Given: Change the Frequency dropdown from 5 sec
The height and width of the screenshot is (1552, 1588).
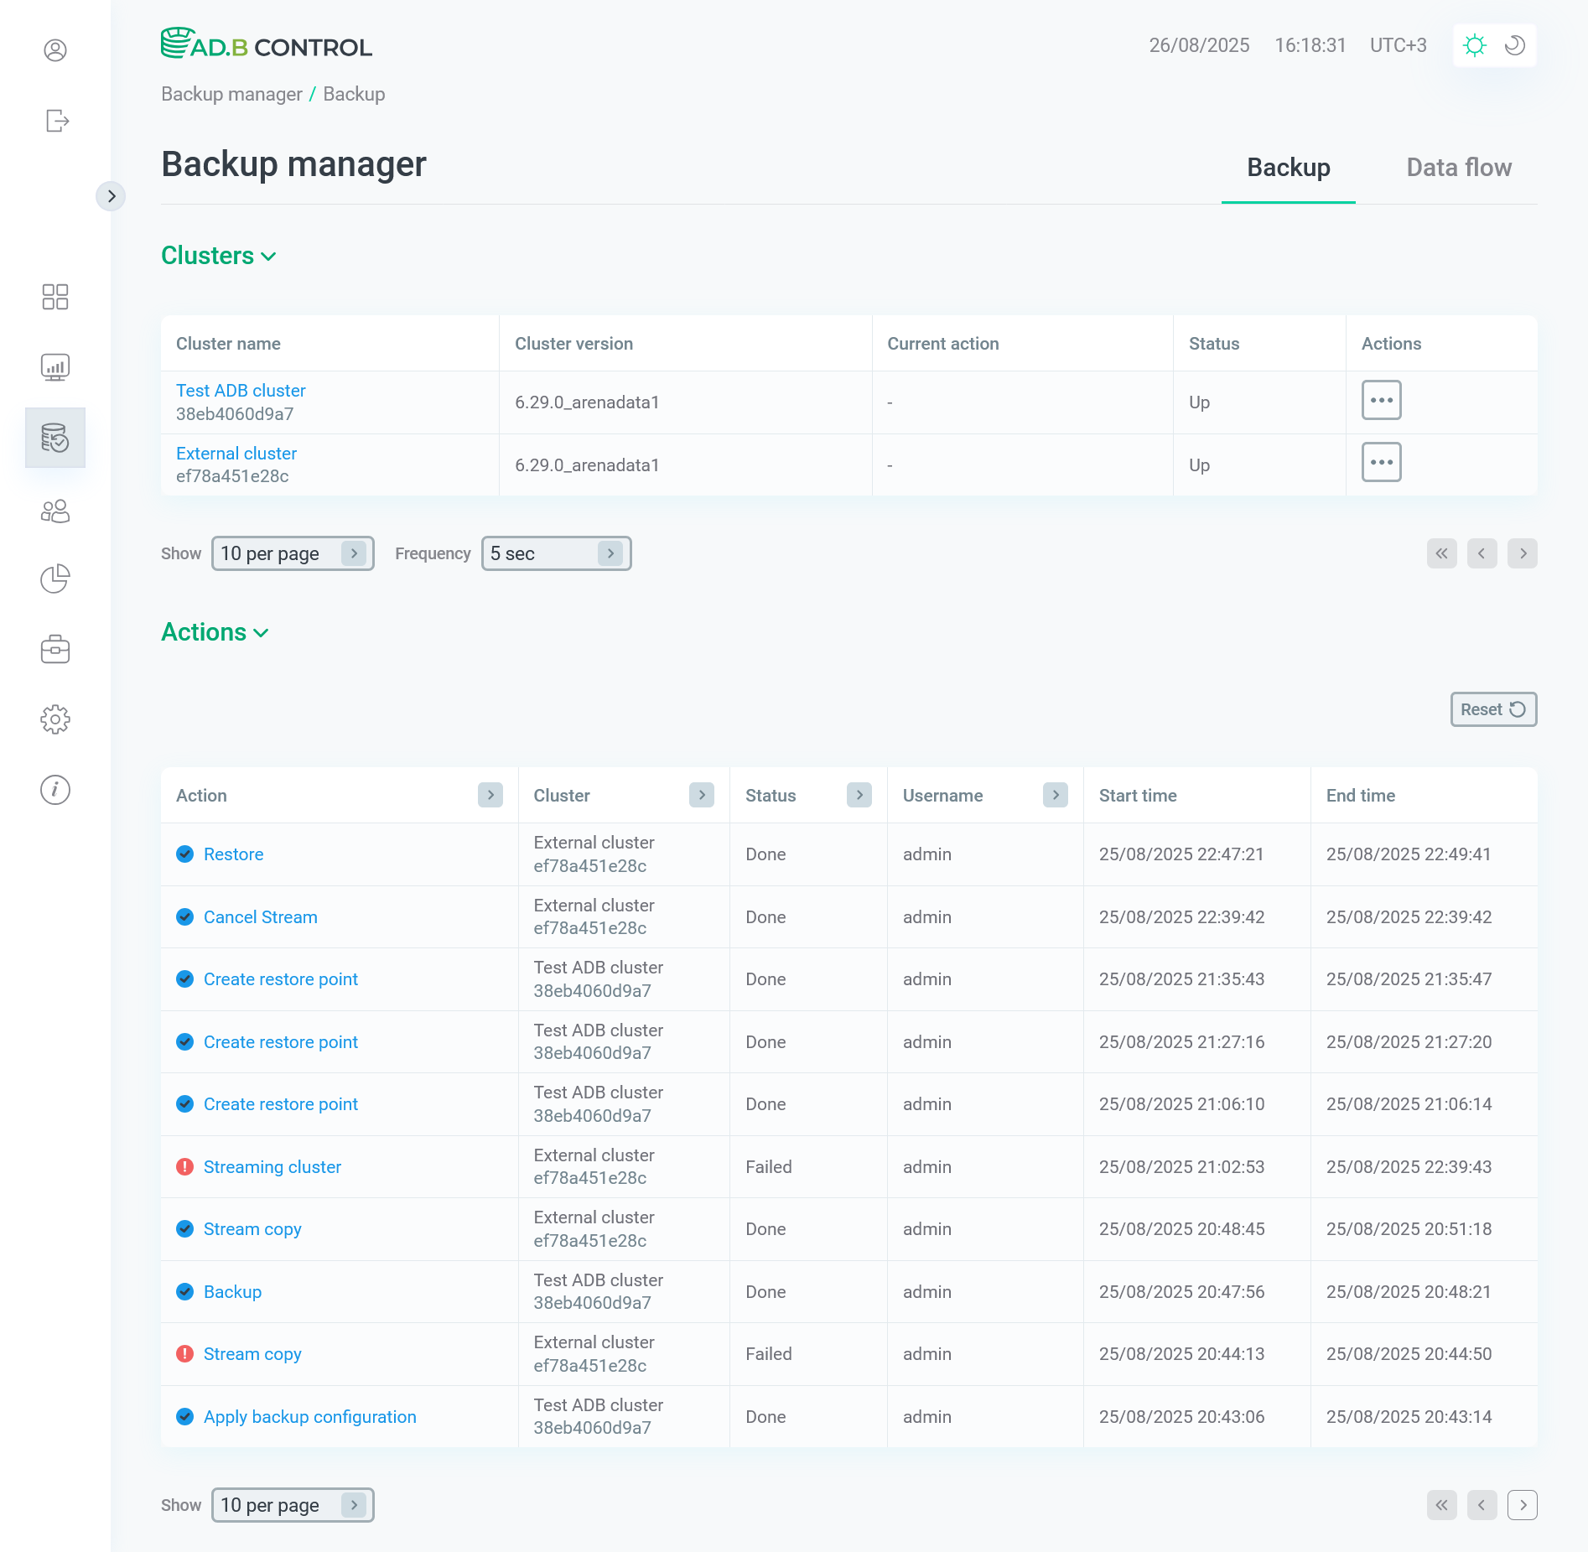Looking at the screenshot, I should pyautogui.click(x=555, y=553).
